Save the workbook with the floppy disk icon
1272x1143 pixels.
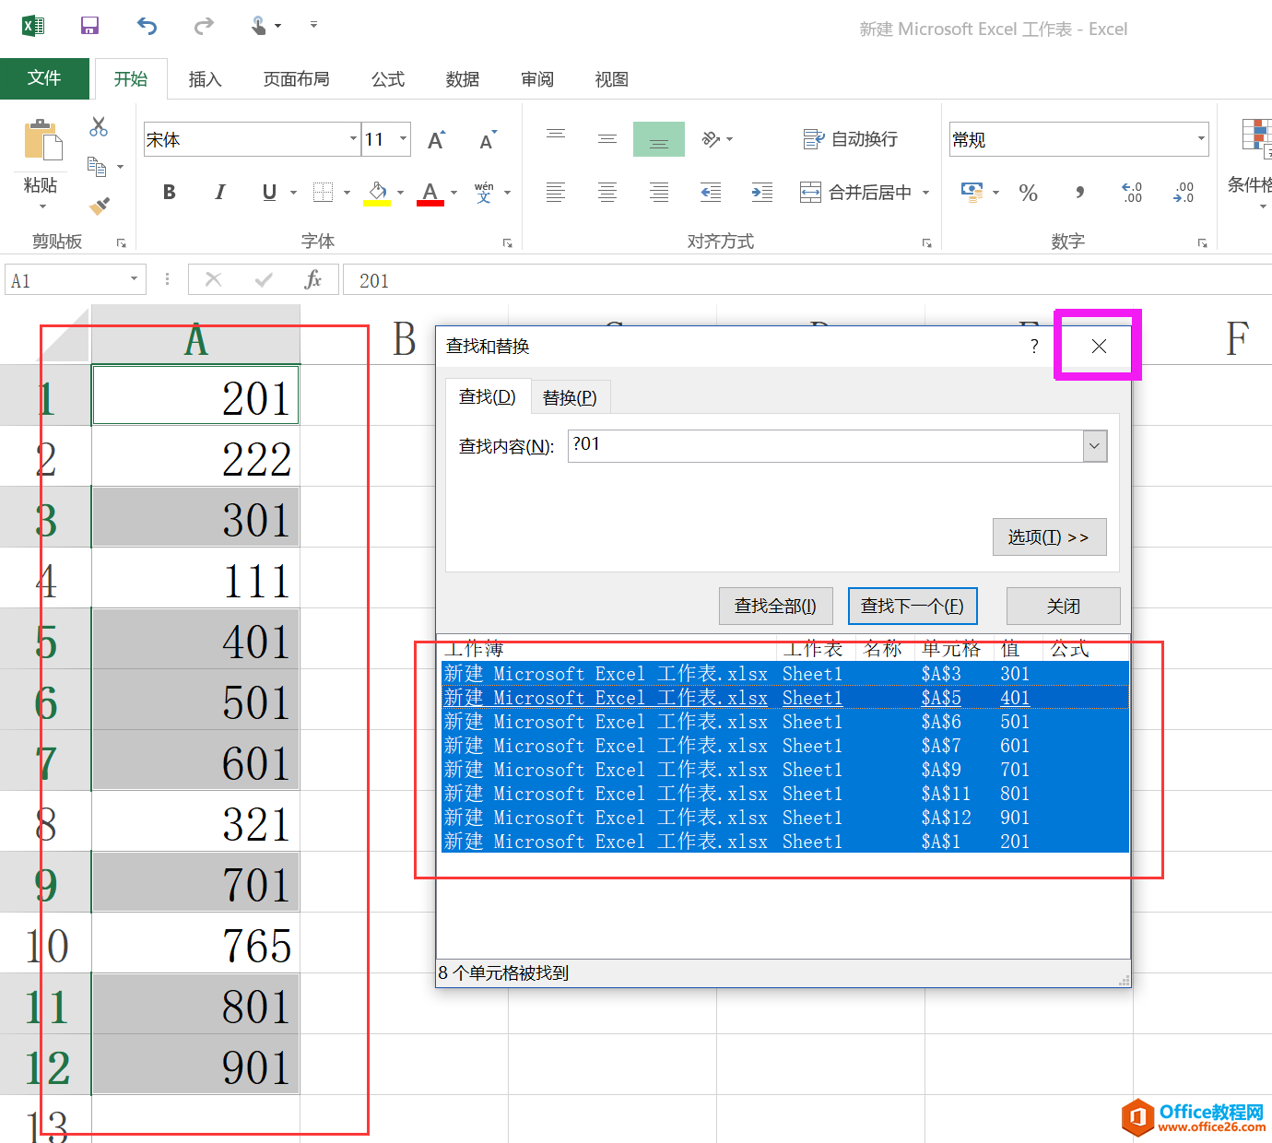click(89, 26)
